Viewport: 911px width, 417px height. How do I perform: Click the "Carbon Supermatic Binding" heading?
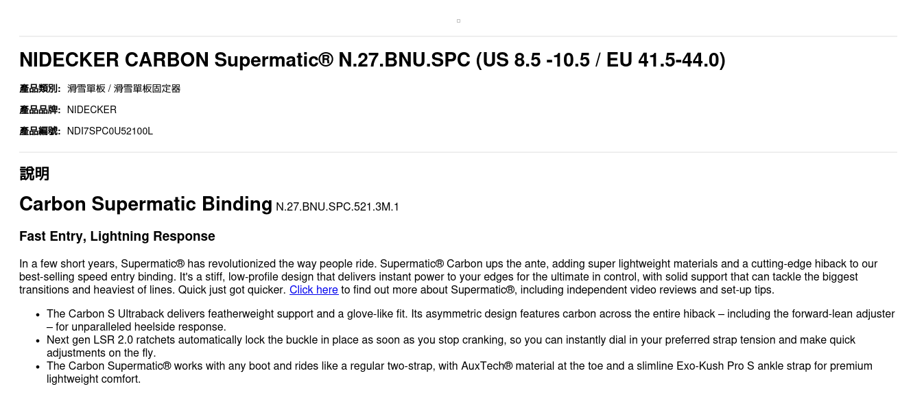145,204
